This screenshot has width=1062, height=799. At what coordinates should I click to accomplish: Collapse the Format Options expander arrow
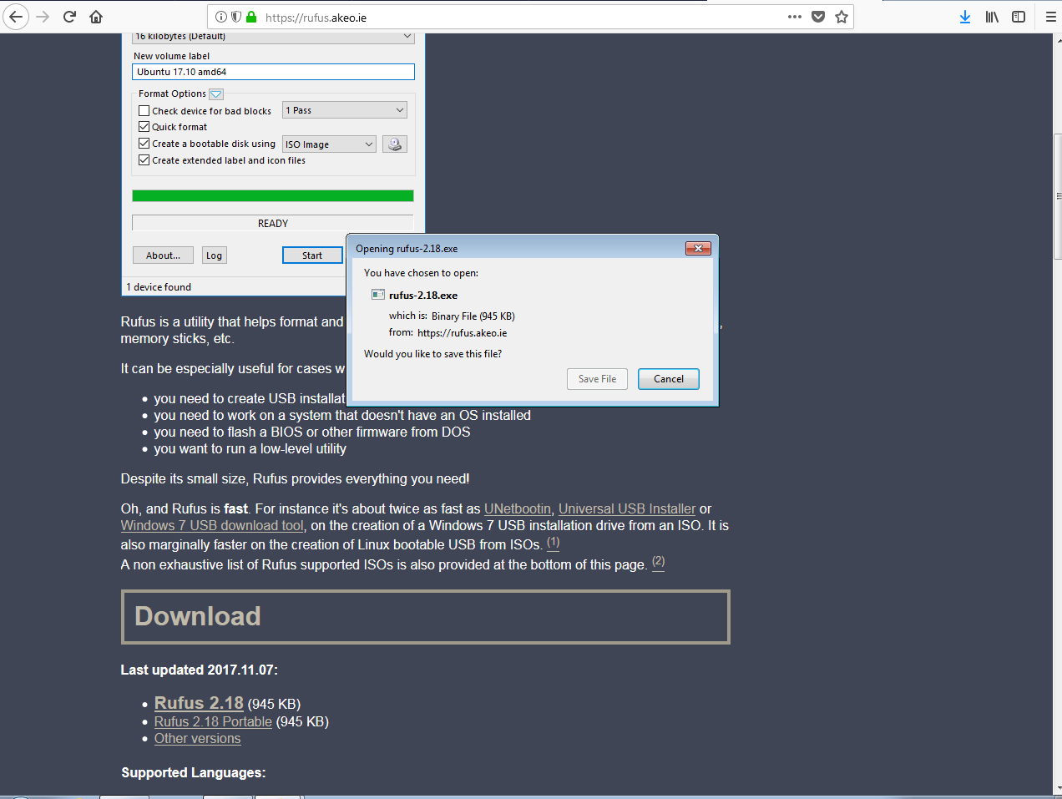coord(215,94)
